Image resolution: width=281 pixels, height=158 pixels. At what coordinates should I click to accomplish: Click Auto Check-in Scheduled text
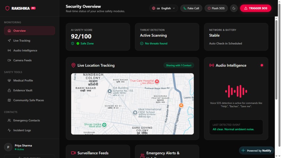pyautogui.click(x=226, y=43)
